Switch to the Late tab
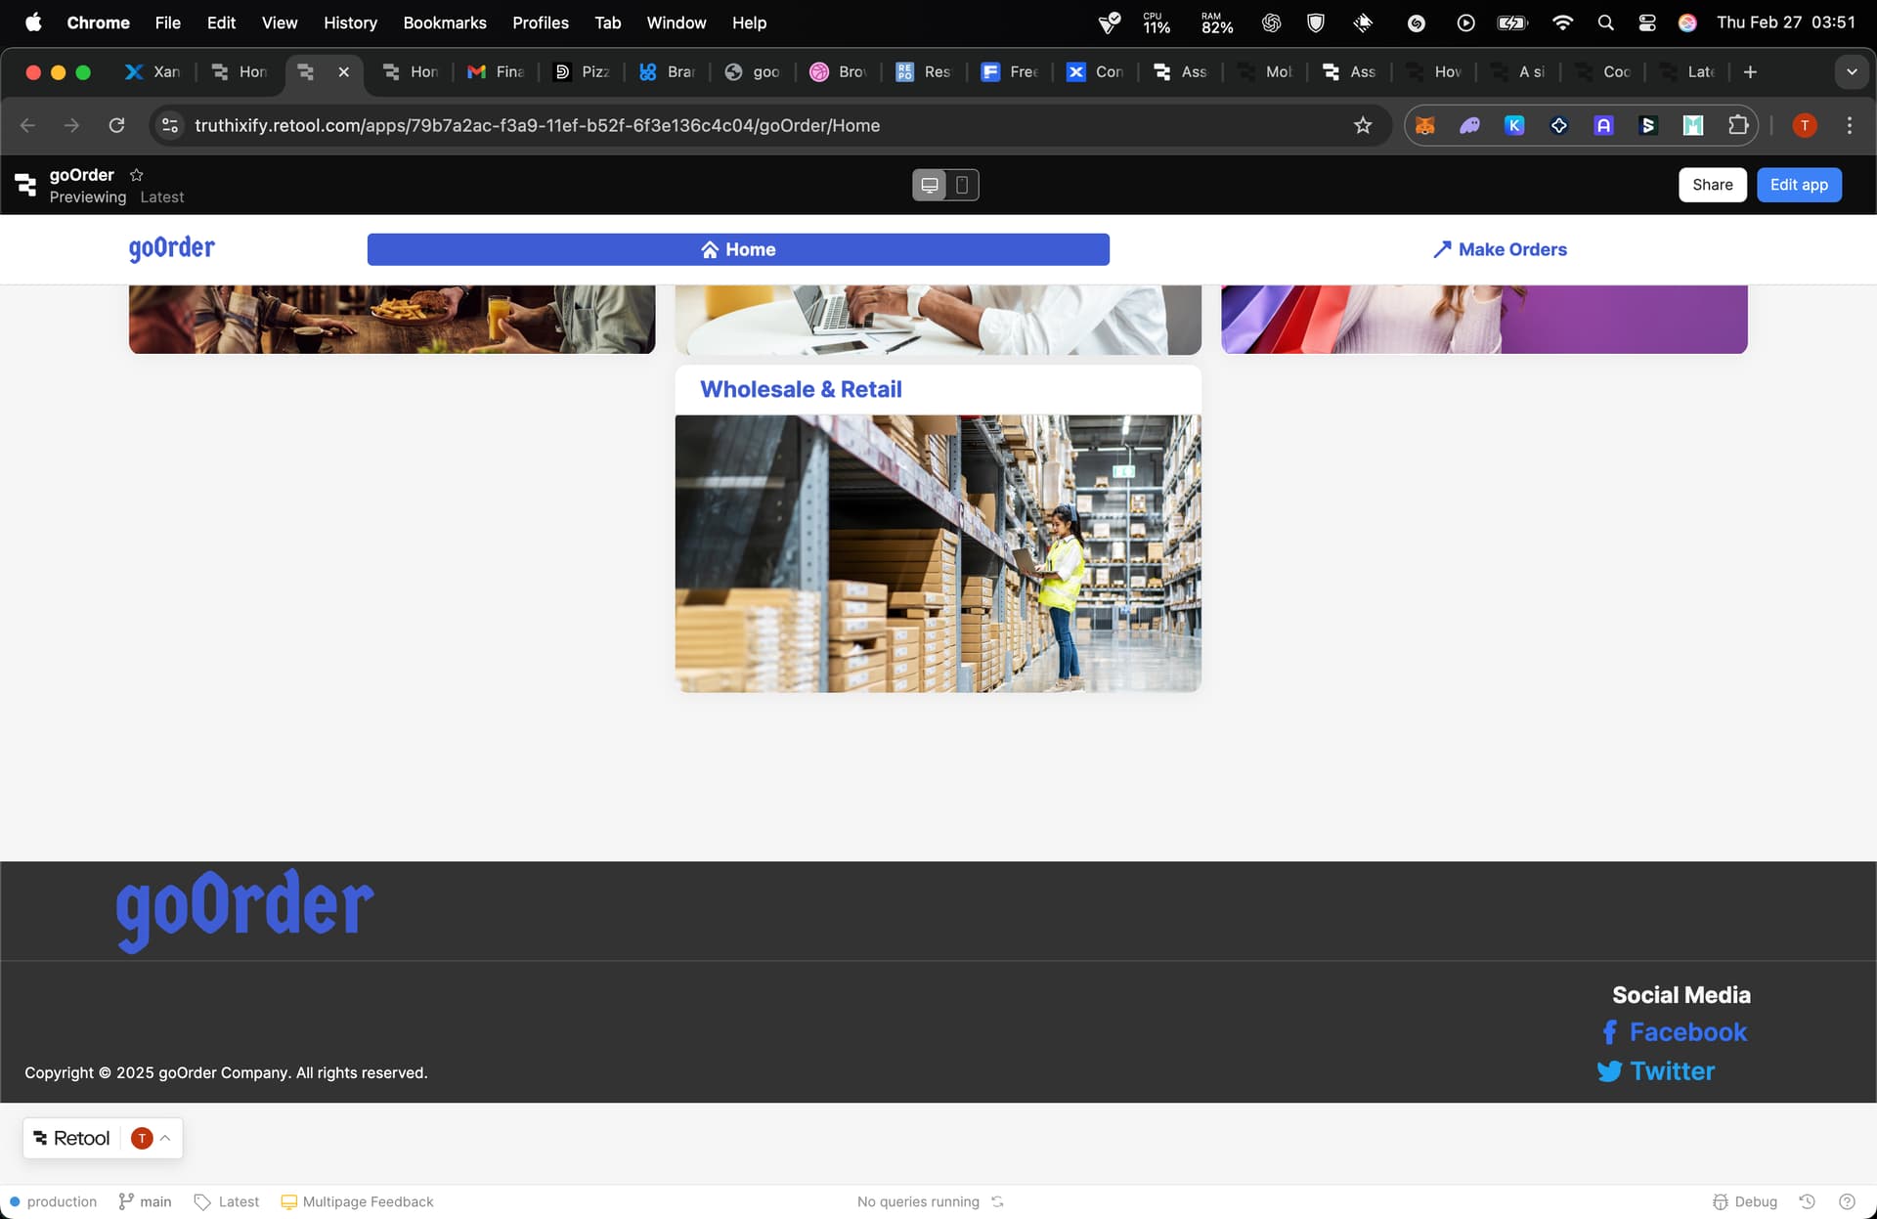 (x=1687, y=71)
